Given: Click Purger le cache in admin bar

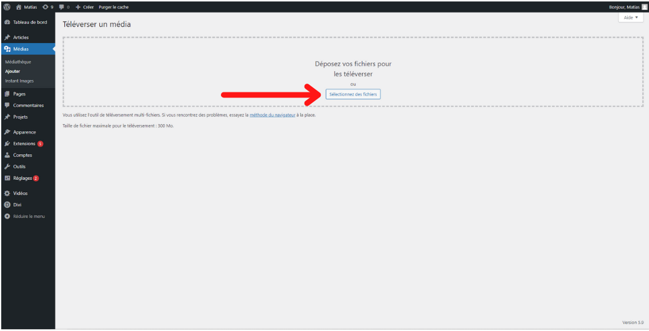Looking at the screenshot, I should click(114, 7).
